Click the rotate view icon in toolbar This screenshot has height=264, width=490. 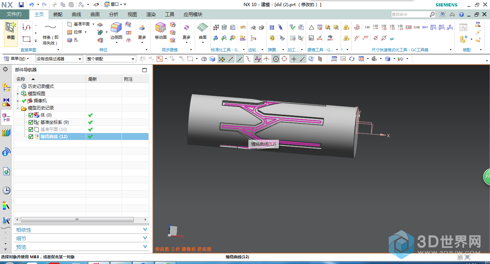click(x=352, y=59)
